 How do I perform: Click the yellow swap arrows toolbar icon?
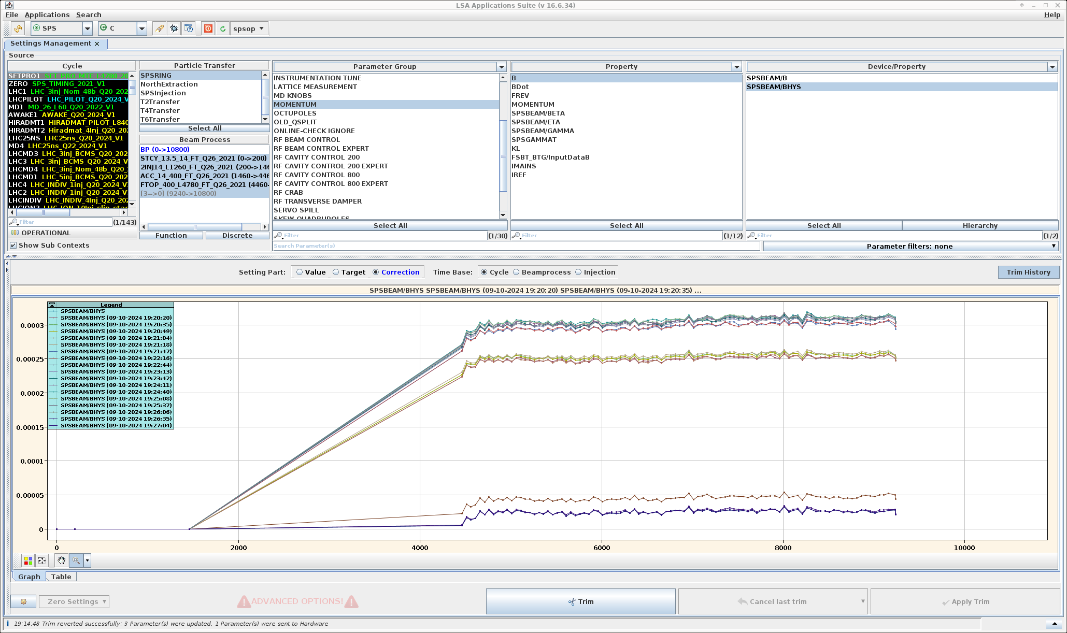pyautogui.click(x=18, y=28)
